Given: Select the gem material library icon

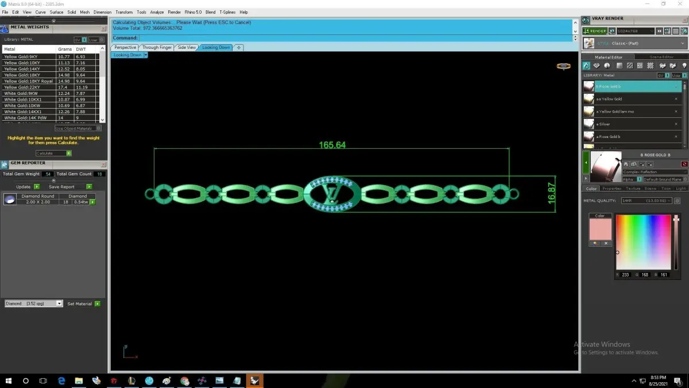Looking at the screenshot, I should point(597,66).
